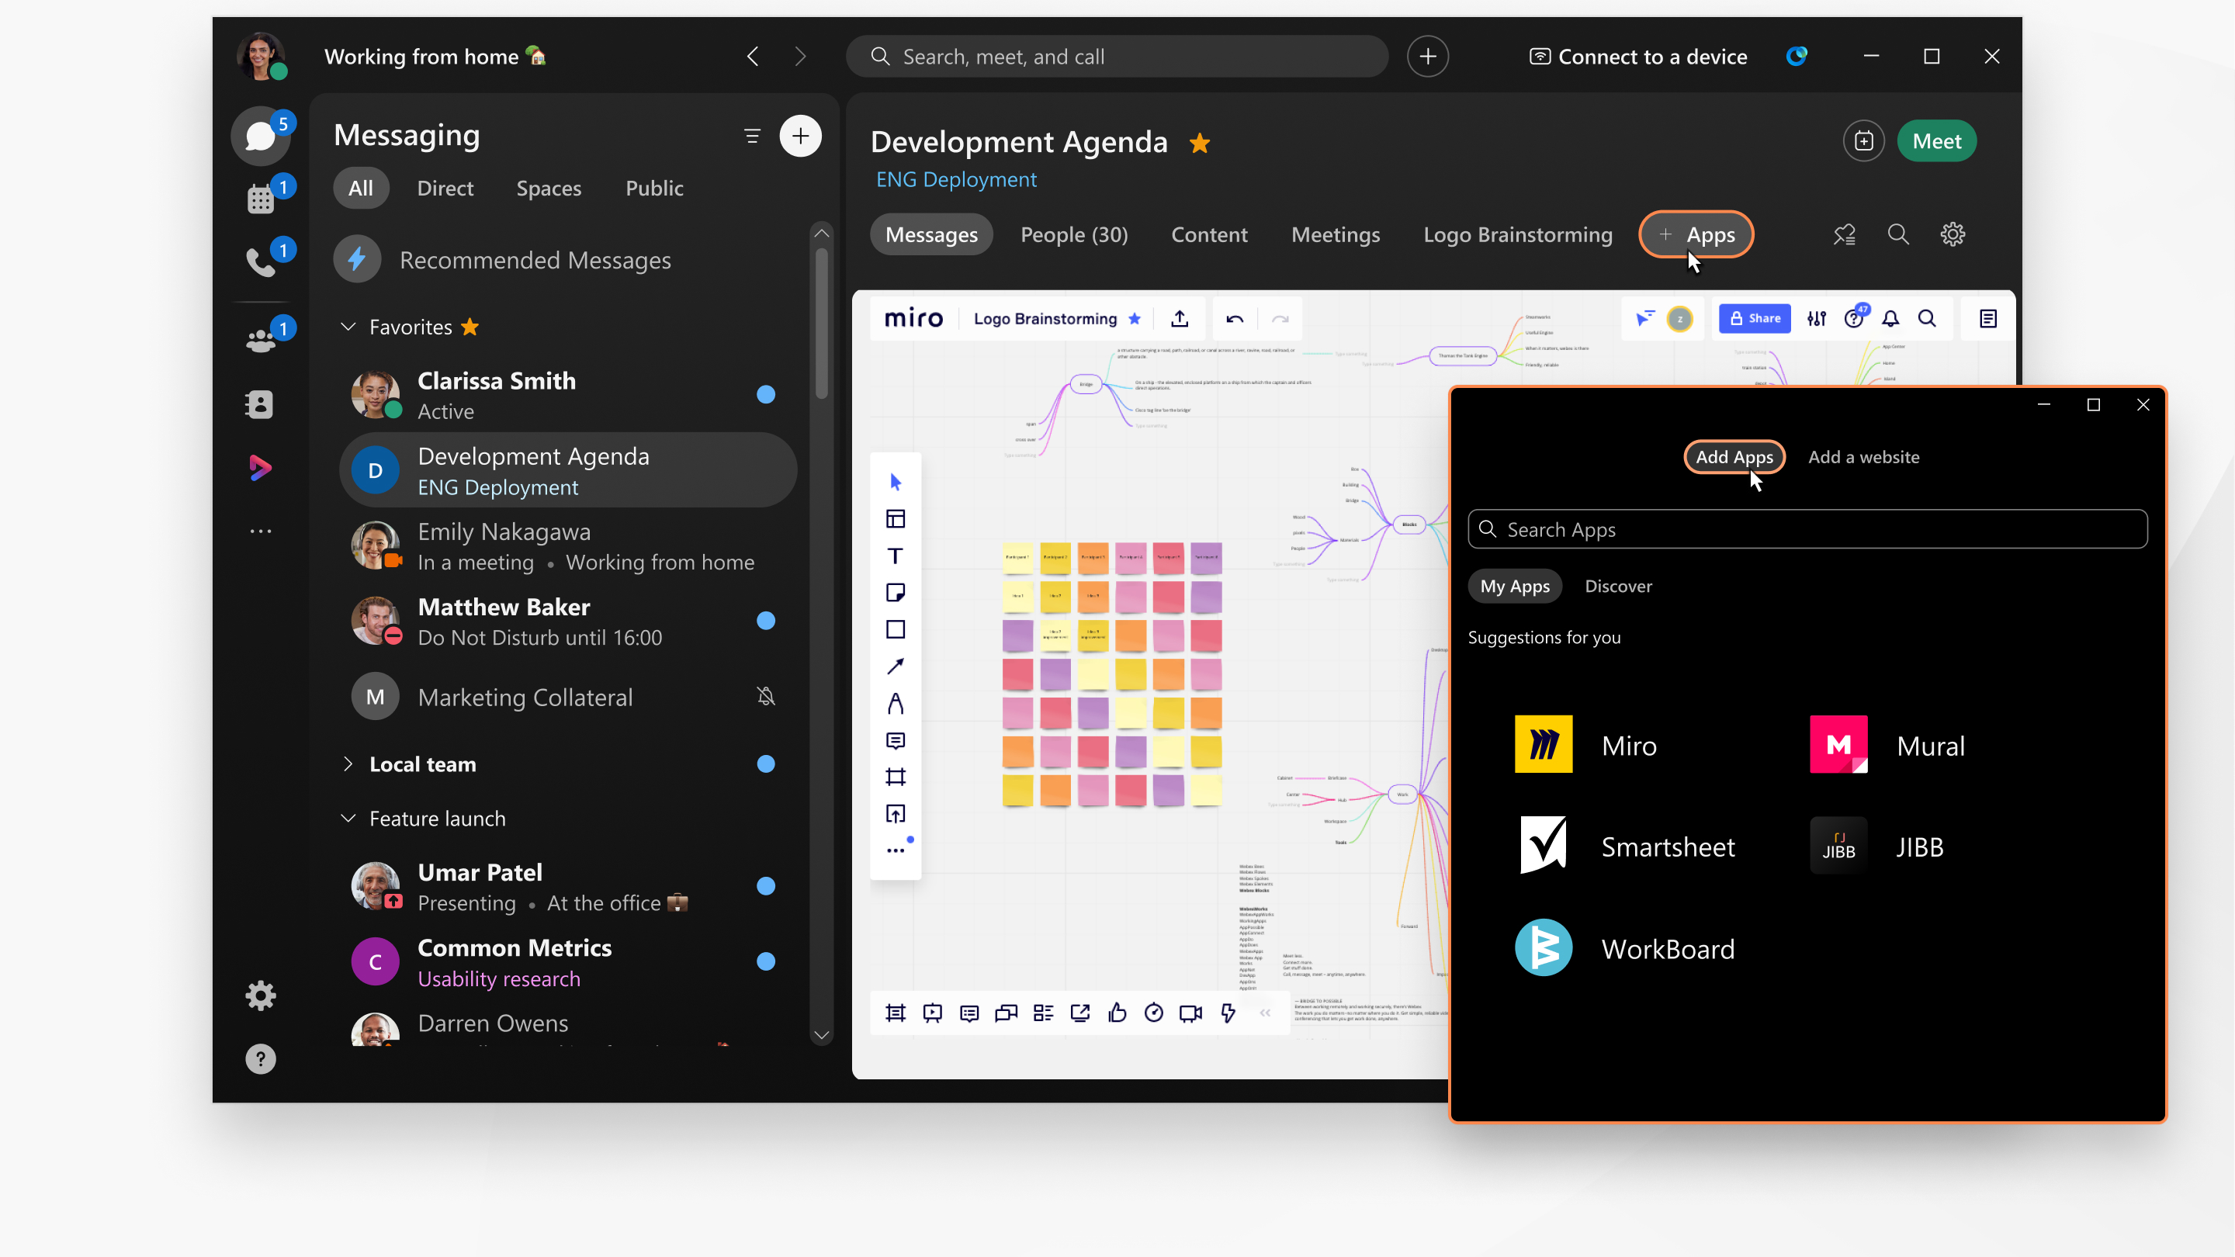Toggle mute on Marketing Collateral channel

point(768,697)
